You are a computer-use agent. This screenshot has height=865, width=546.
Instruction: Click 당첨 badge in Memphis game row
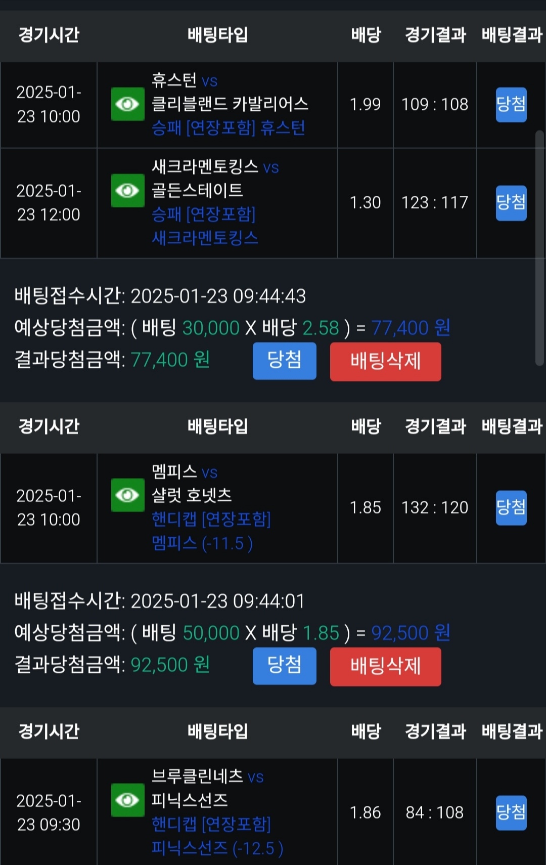(511, 508)
